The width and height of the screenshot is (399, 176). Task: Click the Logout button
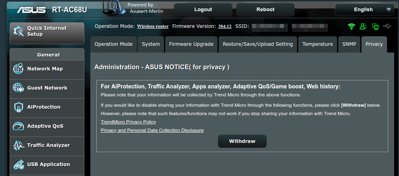tap(203, 10)
